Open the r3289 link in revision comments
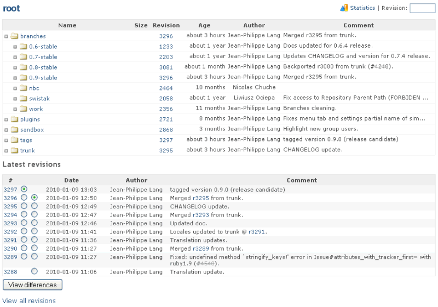This screenshot has height=307, width=438. [x=201, y=248]
